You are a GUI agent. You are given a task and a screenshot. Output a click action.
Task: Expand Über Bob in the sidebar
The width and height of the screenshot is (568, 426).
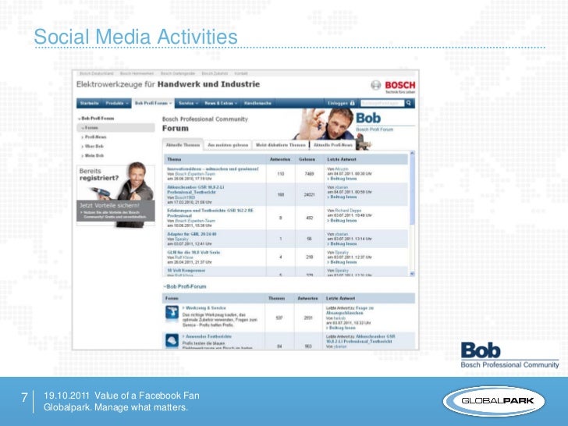(92, 147)
